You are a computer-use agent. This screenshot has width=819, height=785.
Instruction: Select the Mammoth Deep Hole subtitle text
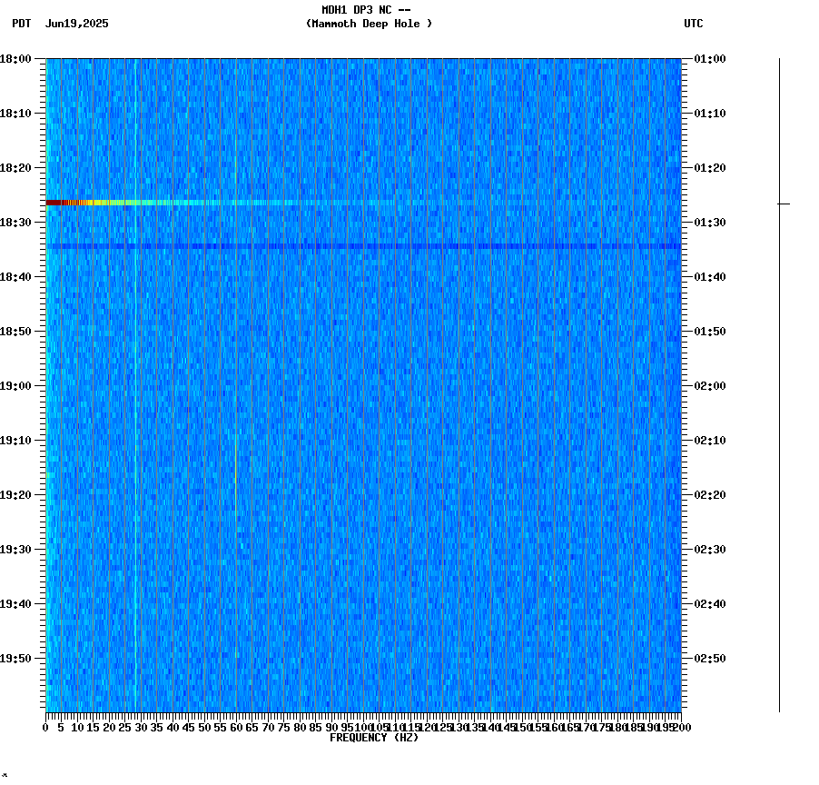tap(370, 25)
